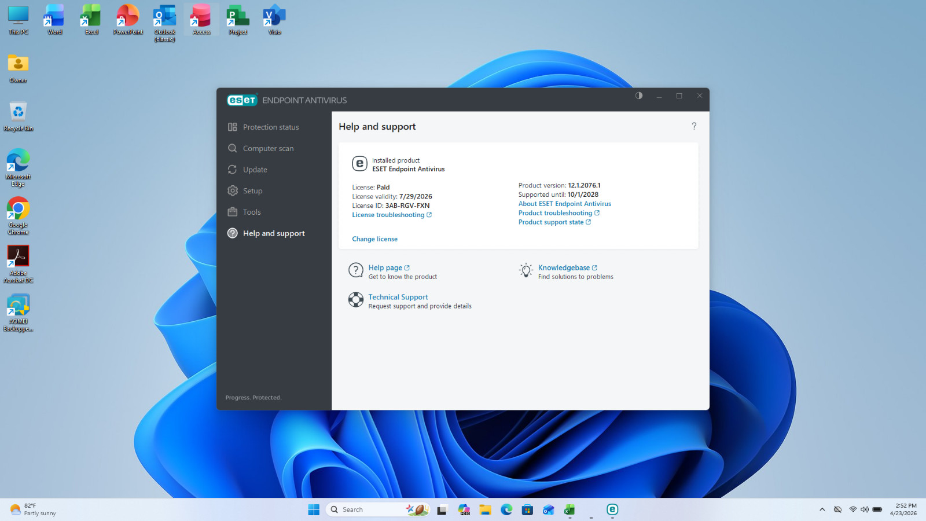
Task: Click the taskbar Search box
Action: [378, 509]
